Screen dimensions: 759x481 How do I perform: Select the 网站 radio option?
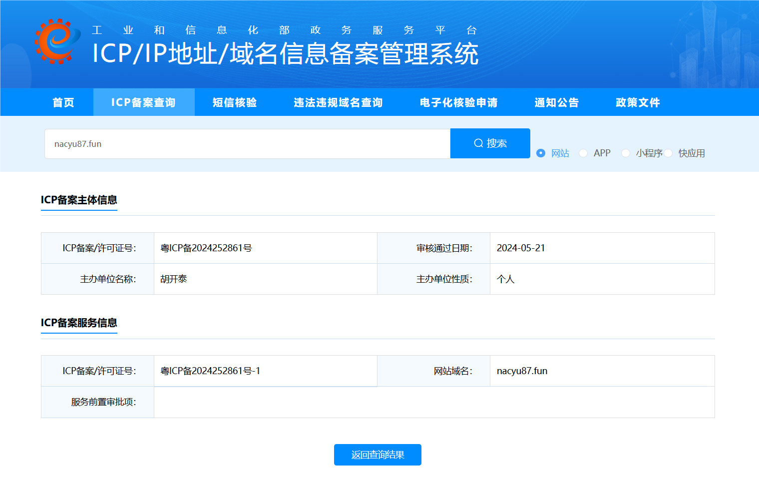point(541,153)
